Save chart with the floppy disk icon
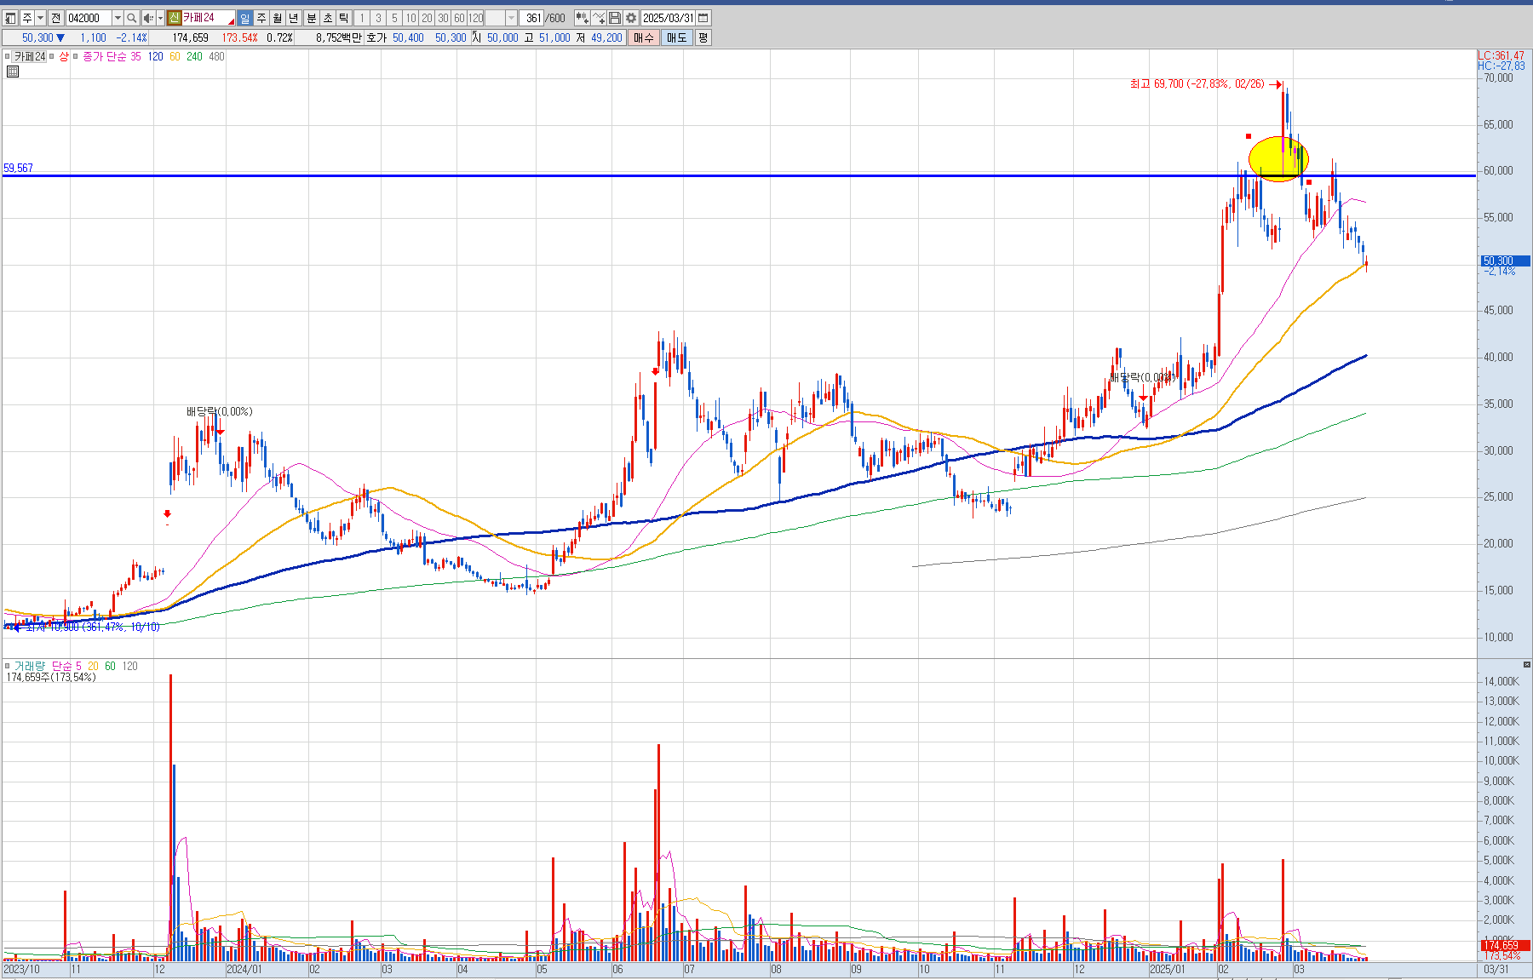 [615, 18]
